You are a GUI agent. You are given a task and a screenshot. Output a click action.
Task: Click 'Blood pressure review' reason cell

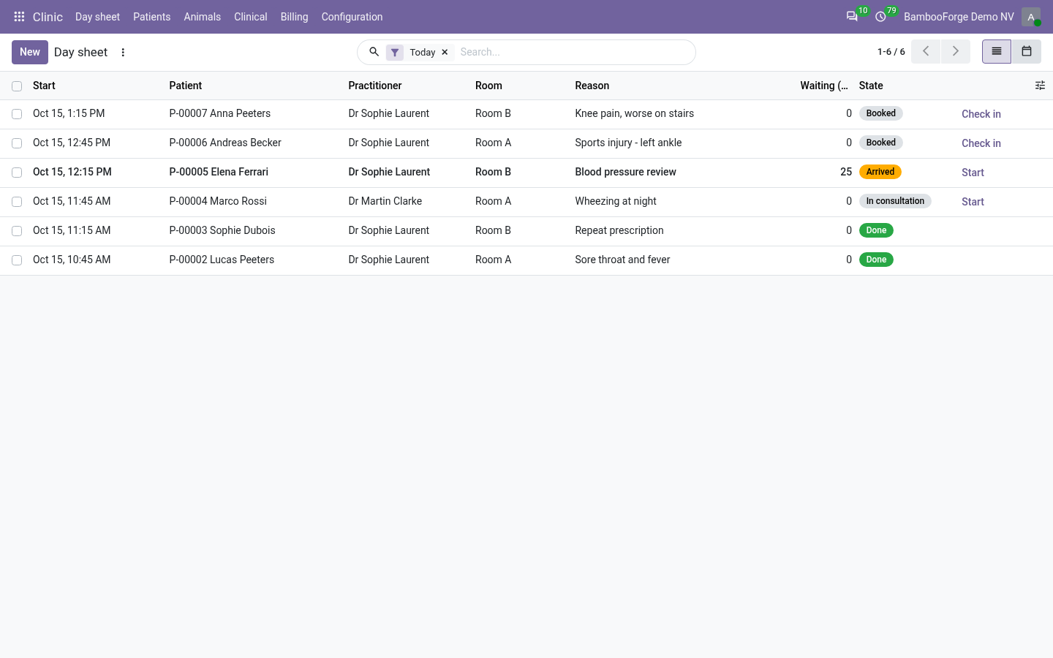(x=625, y=172)
